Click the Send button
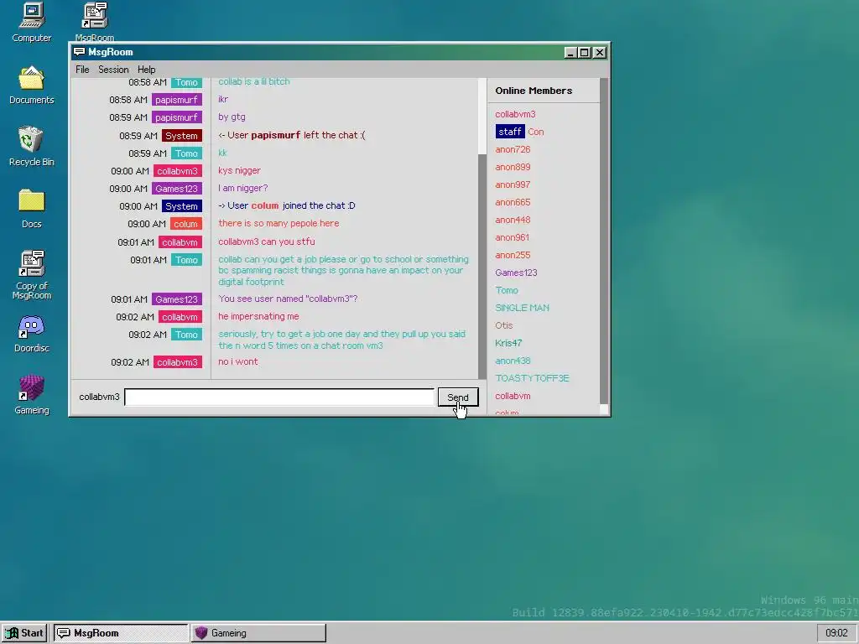Viewport: 859px width, 644px height. (458, 397)
